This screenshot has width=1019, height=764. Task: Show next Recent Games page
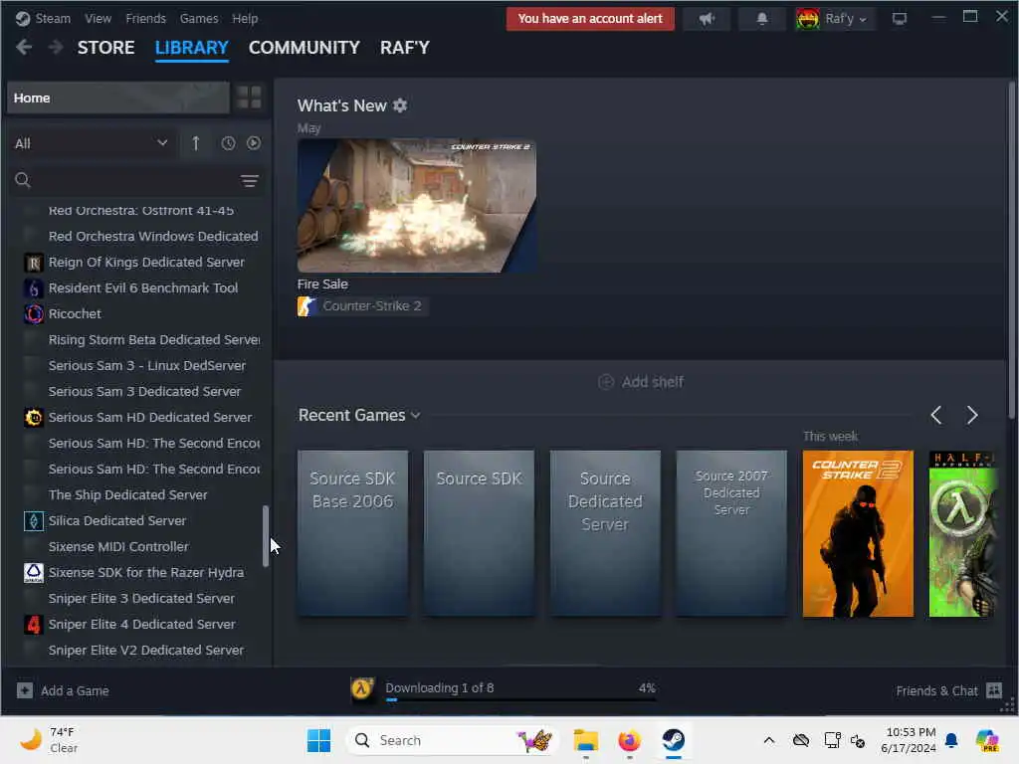coord(972,415)
